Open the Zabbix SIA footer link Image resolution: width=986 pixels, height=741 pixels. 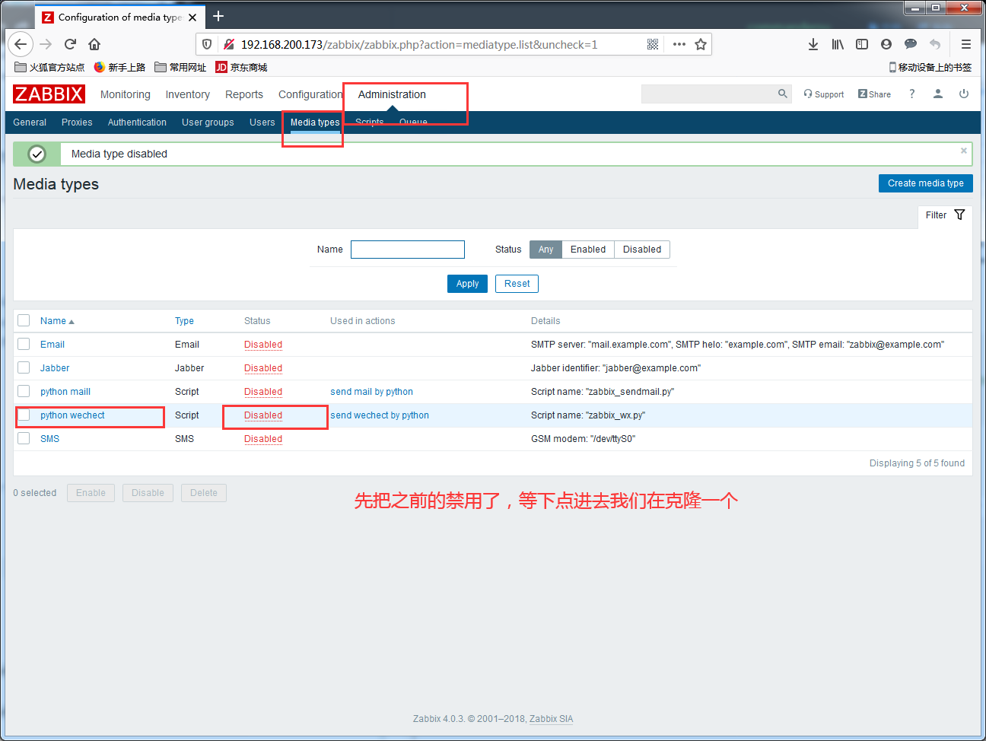tap(552, 719)
